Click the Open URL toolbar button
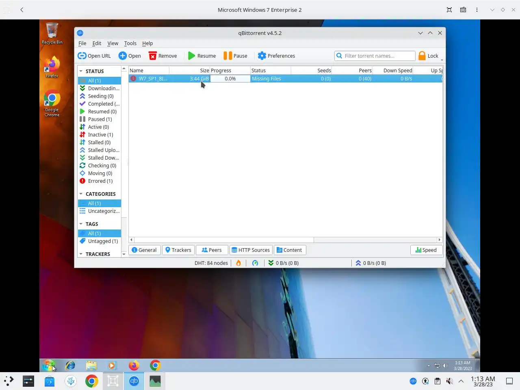Viewport: 520px width, 390px height. (94, 56)
